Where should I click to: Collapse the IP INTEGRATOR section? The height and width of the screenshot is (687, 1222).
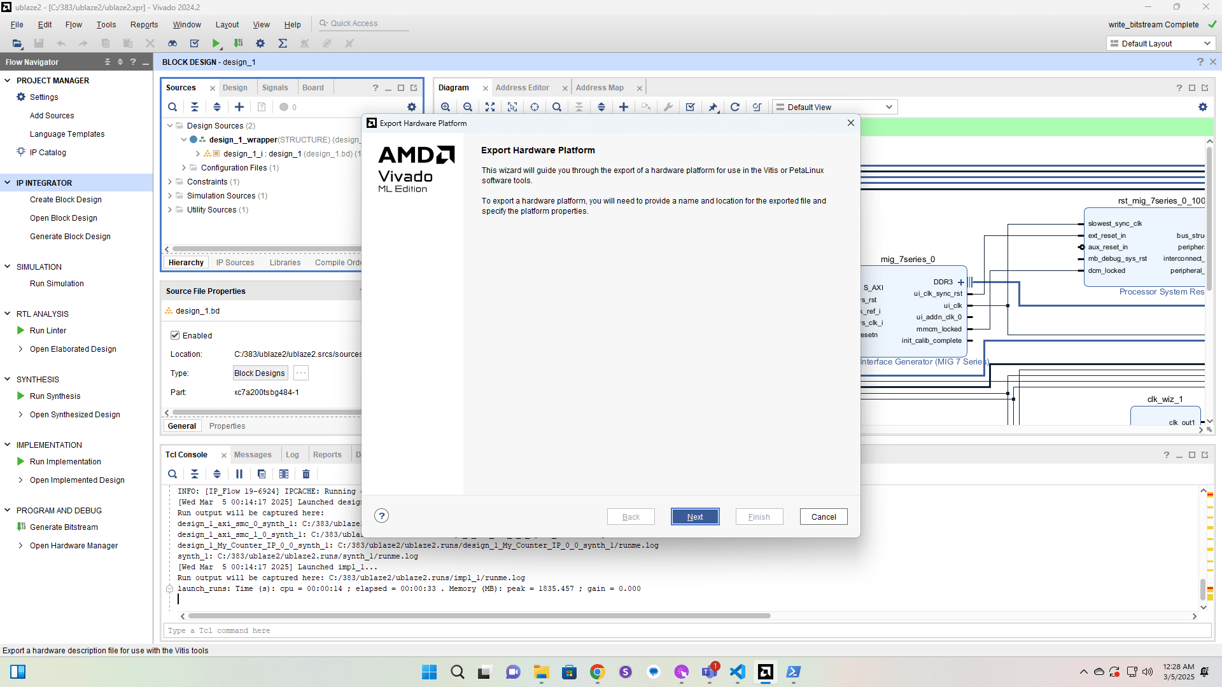(8, 183)
